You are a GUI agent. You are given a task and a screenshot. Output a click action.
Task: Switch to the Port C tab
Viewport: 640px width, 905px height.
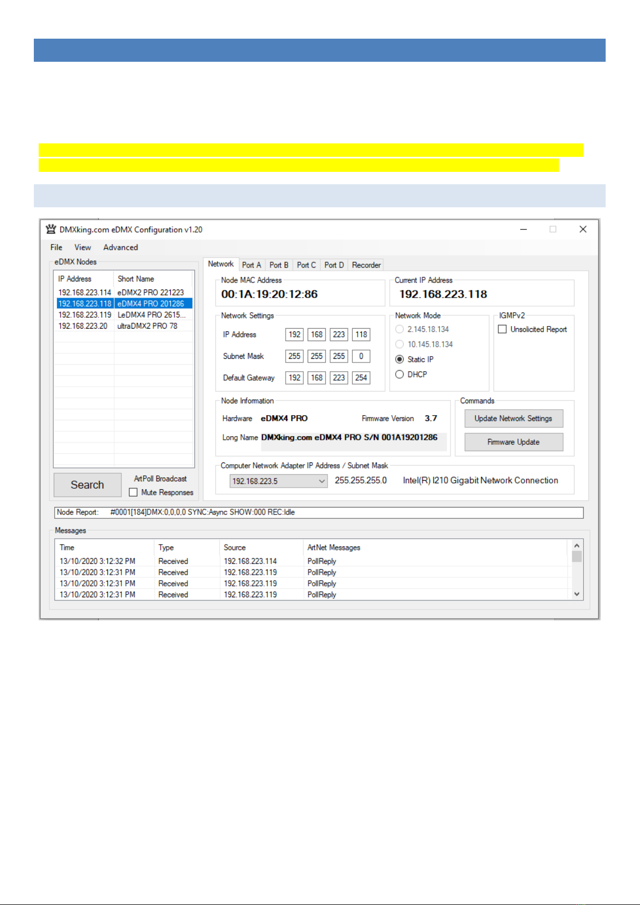click(x=307, y=265)
